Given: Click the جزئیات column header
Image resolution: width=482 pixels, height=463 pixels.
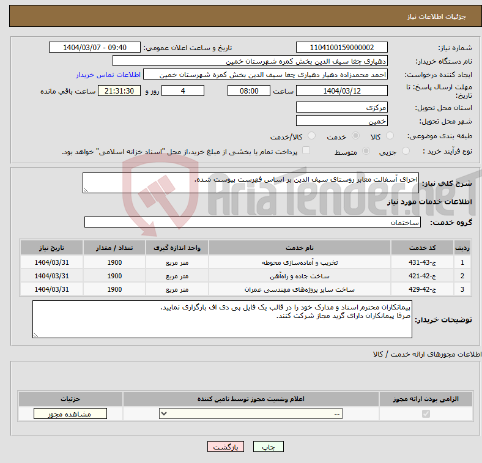Looking at the screenshot, I should pos(70,399).
